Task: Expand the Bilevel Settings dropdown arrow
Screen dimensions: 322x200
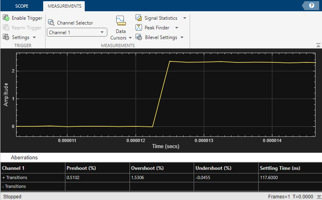Action: tap(182, 37)
